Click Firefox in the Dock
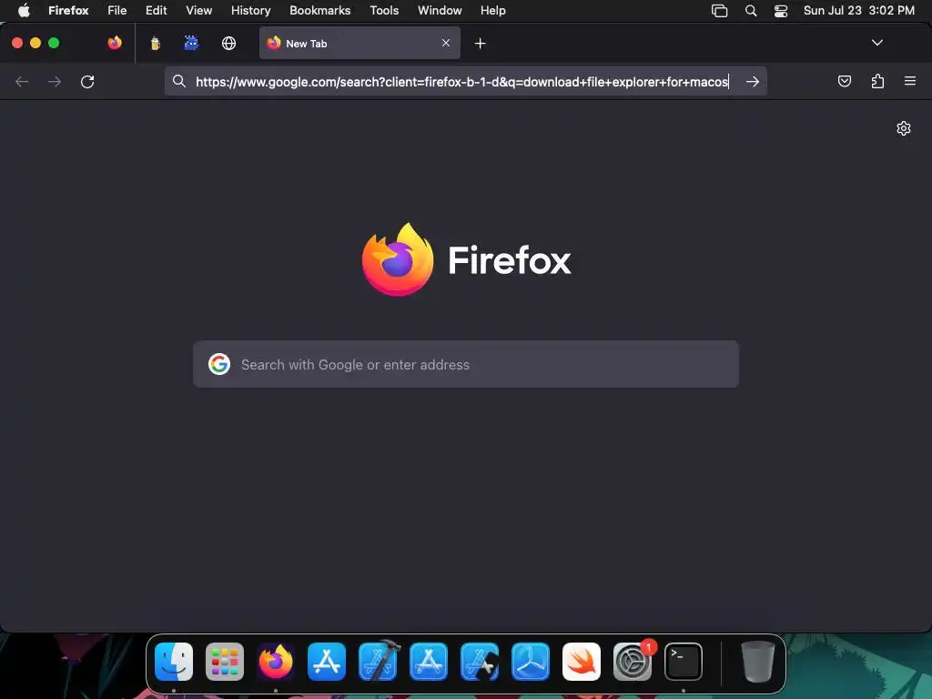This screenshot has width=932, height=699. (x=276, y=662)
